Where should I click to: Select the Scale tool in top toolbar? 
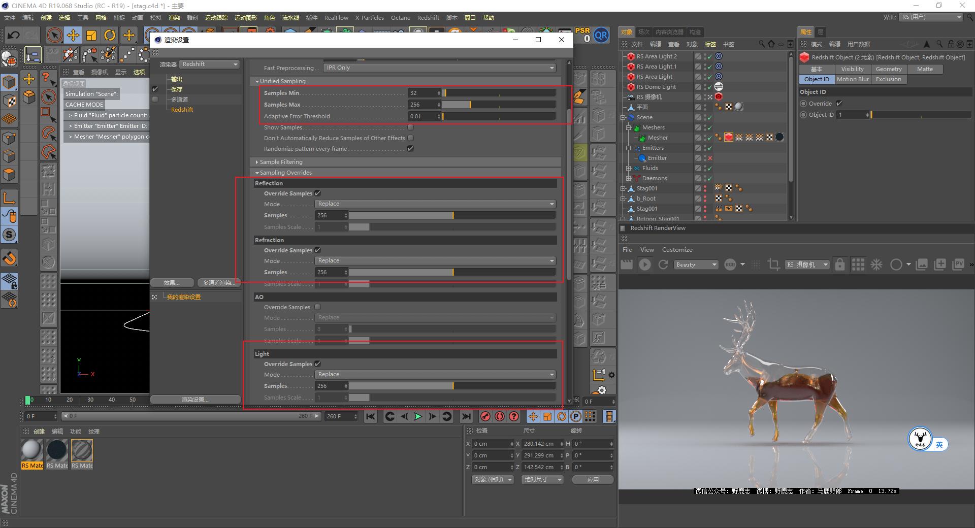coord(91,35)
